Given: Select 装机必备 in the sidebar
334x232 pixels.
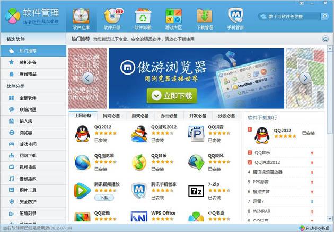Looking at the screenshot, I should coord(33,62).
